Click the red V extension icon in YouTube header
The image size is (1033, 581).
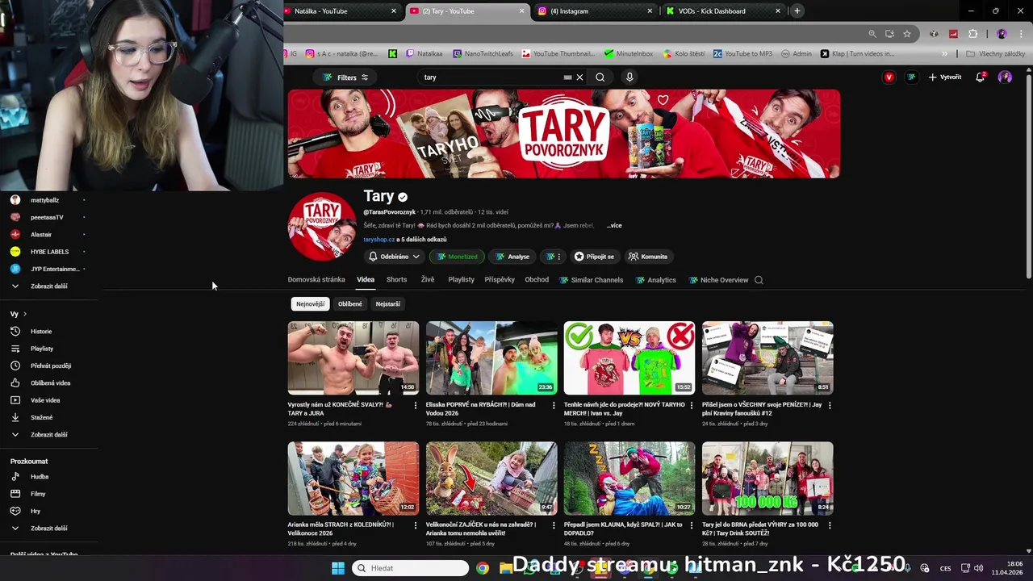tap(889, 77)
